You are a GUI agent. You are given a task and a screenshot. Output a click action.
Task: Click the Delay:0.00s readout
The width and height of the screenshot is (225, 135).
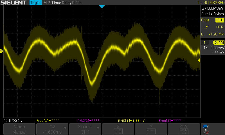pyautogui.click(x=72, y=3)
